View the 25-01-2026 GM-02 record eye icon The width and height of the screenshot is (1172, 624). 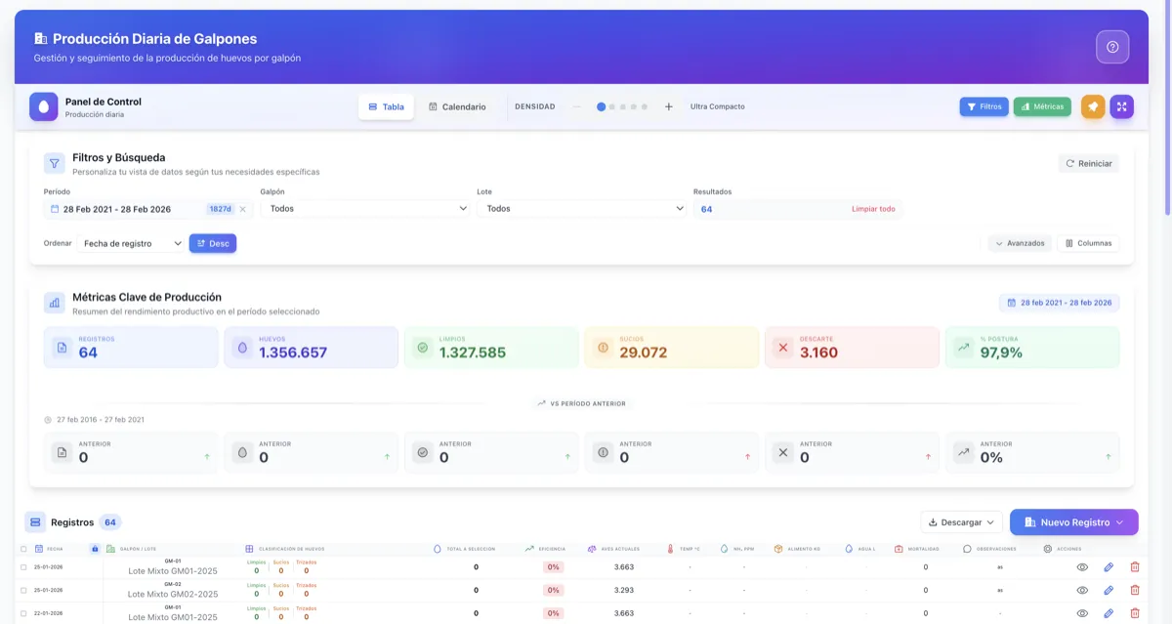coord(1082,590)
